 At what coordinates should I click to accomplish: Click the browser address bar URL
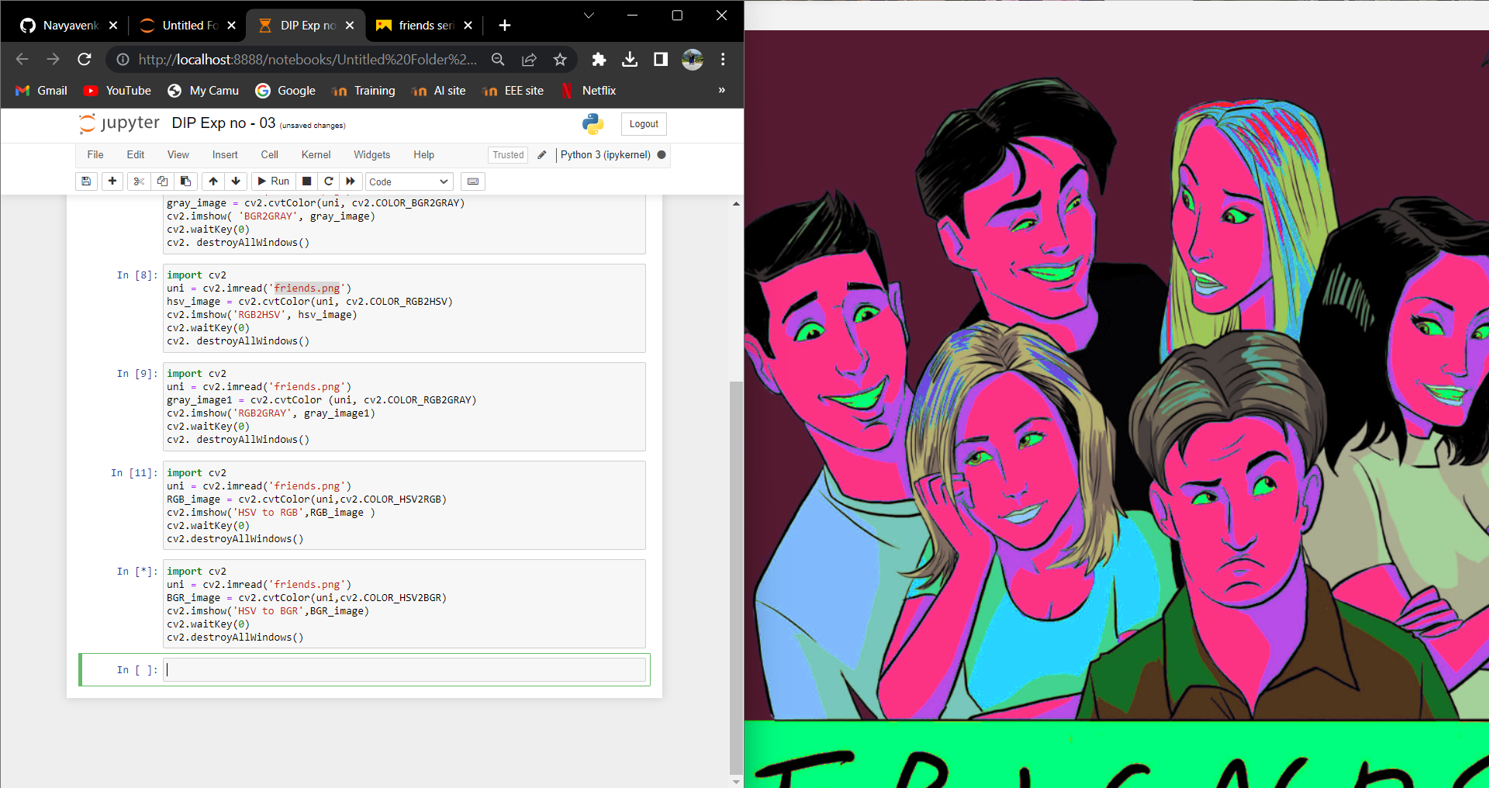[x=307, y=59]
